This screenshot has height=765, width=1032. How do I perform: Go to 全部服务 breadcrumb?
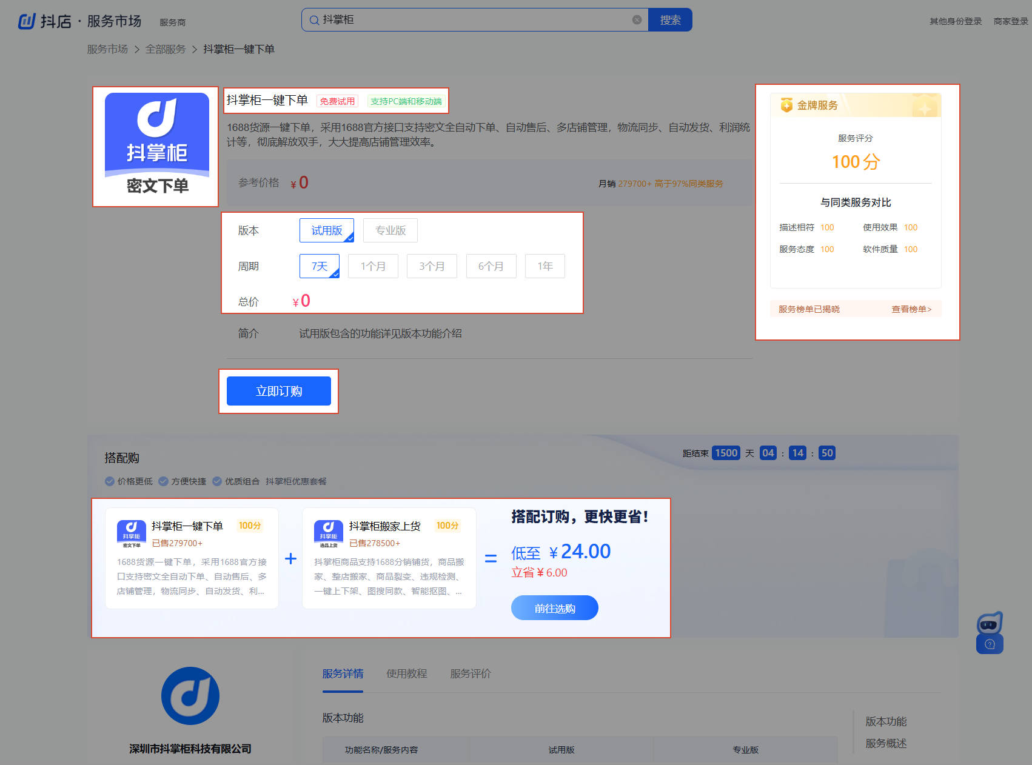166,49
